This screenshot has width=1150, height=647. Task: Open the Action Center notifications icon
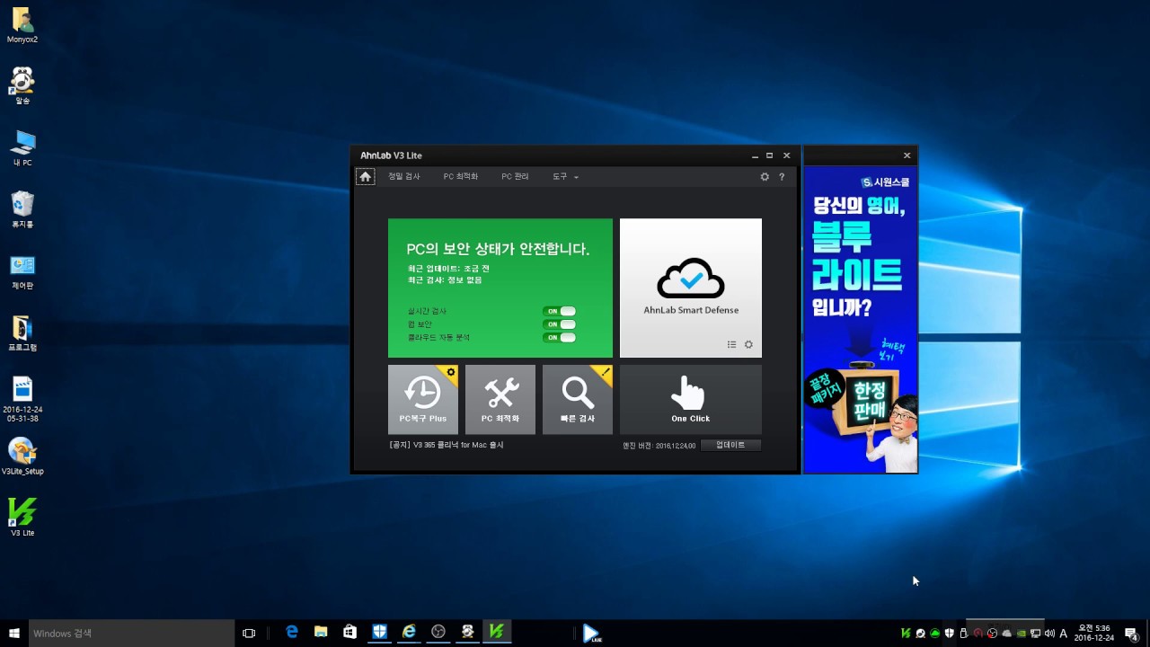[x=1131, y=634]
